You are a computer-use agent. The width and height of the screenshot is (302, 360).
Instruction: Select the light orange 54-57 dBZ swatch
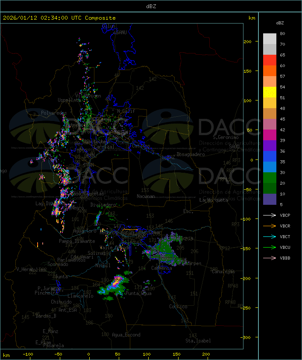click(270, 82)
